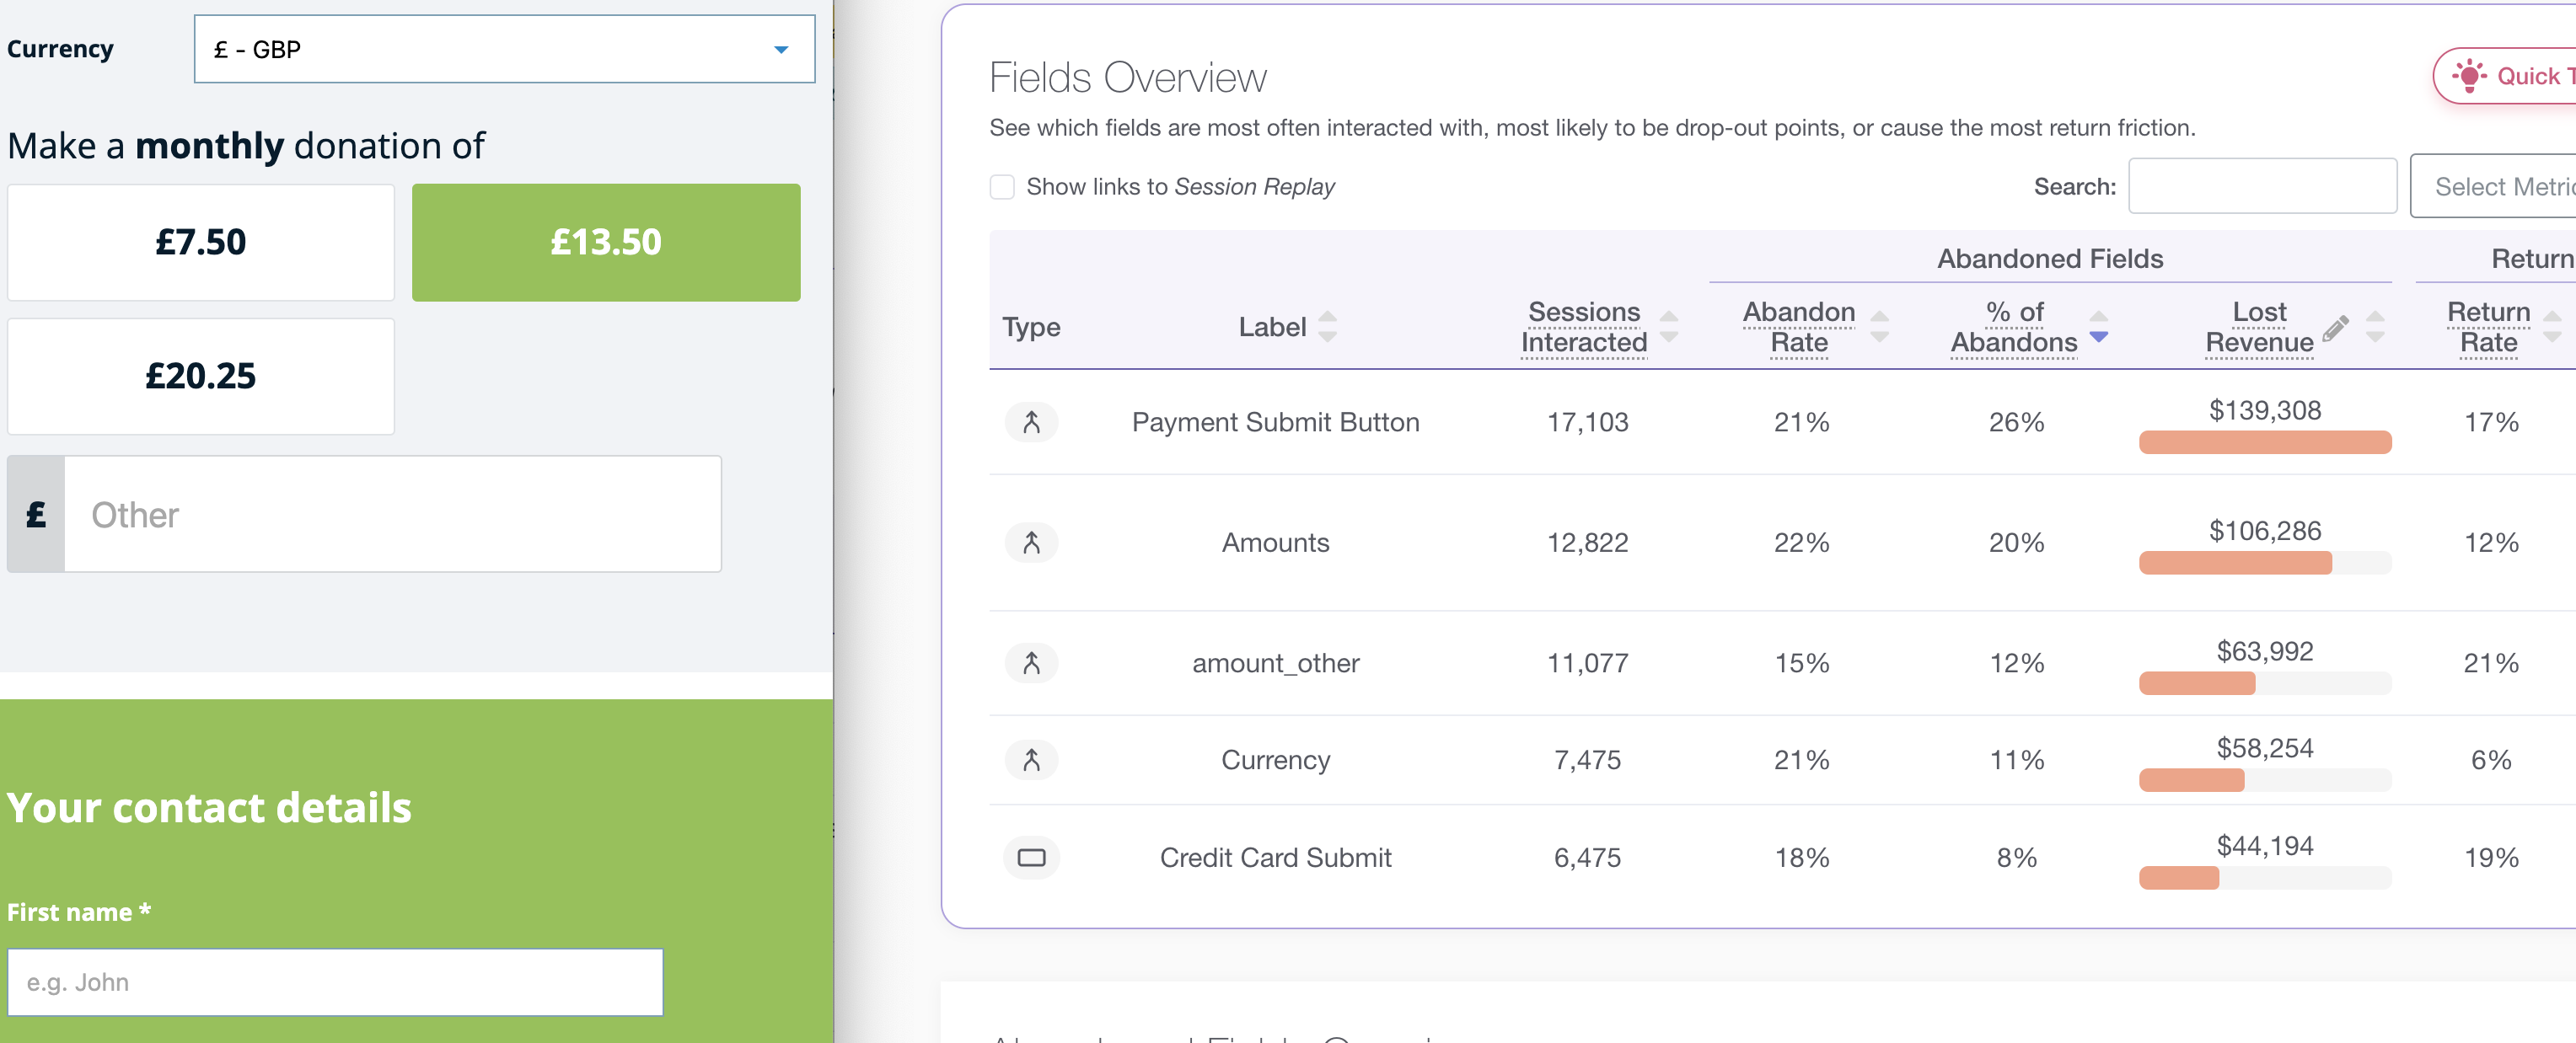Select the £20.25 donation amount

pos(201,376)
